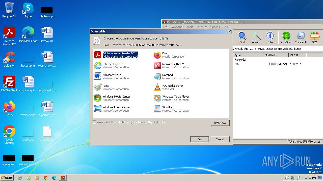Select the File folder row in WinRAR
This screenshot has width=323, height=181.
278,60
